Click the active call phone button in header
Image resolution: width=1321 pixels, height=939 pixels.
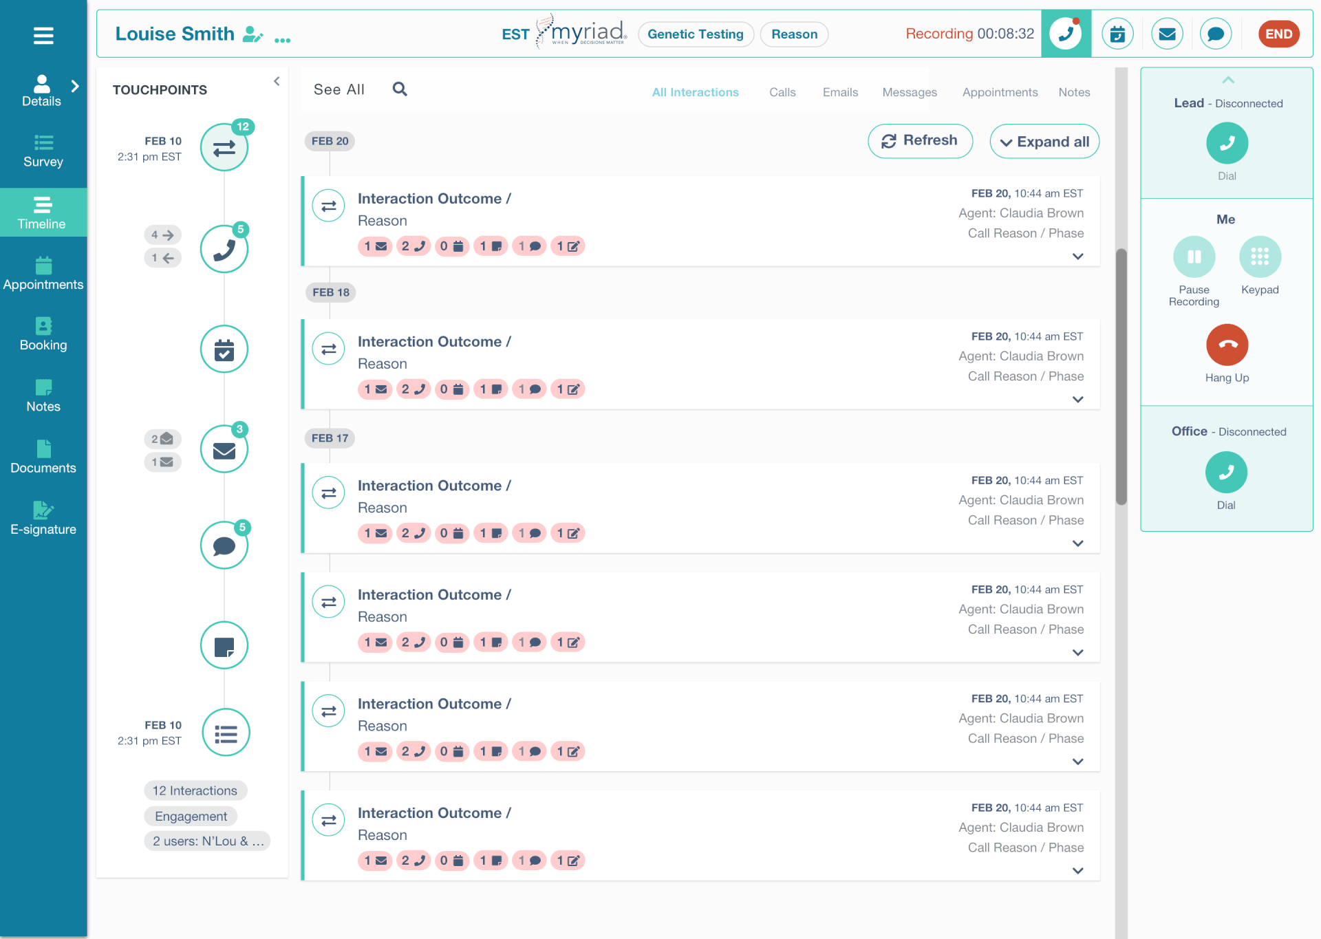click(x=1066, y=34)
